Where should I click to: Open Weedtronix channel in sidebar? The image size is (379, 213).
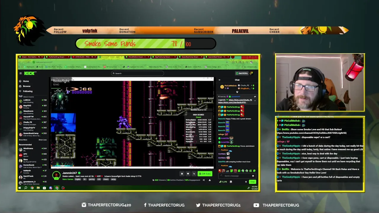point(33,112)
